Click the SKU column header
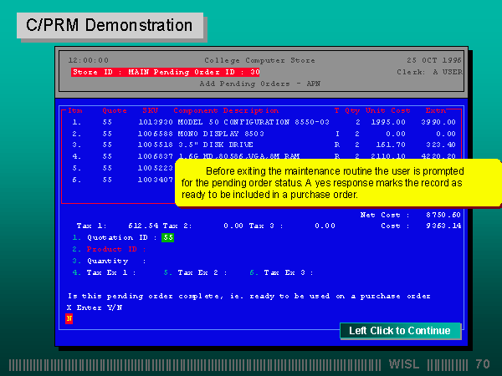 150,110
